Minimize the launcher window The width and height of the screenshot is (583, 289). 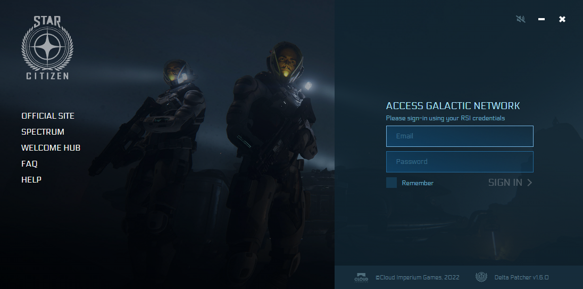[x=542, y=19]
